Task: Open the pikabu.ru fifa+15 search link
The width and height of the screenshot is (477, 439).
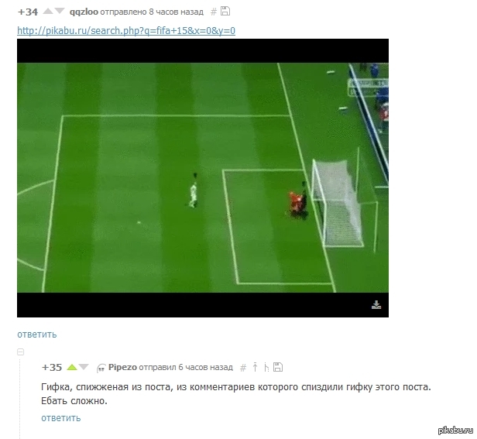Action: point(126,30)
